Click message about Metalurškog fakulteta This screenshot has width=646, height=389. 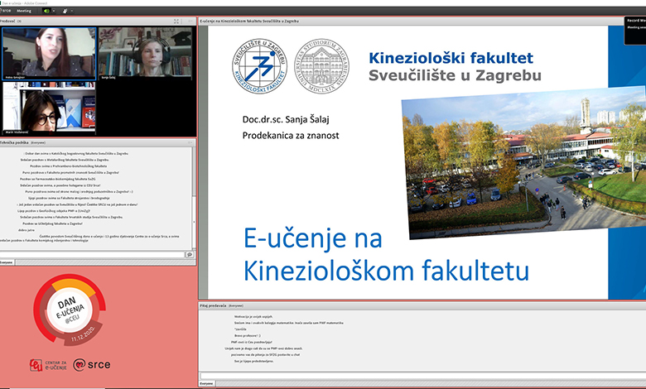tap(65, 160)
